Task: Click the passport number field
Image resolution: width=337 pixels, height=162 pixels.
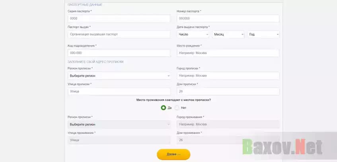Action: point(228,19)
